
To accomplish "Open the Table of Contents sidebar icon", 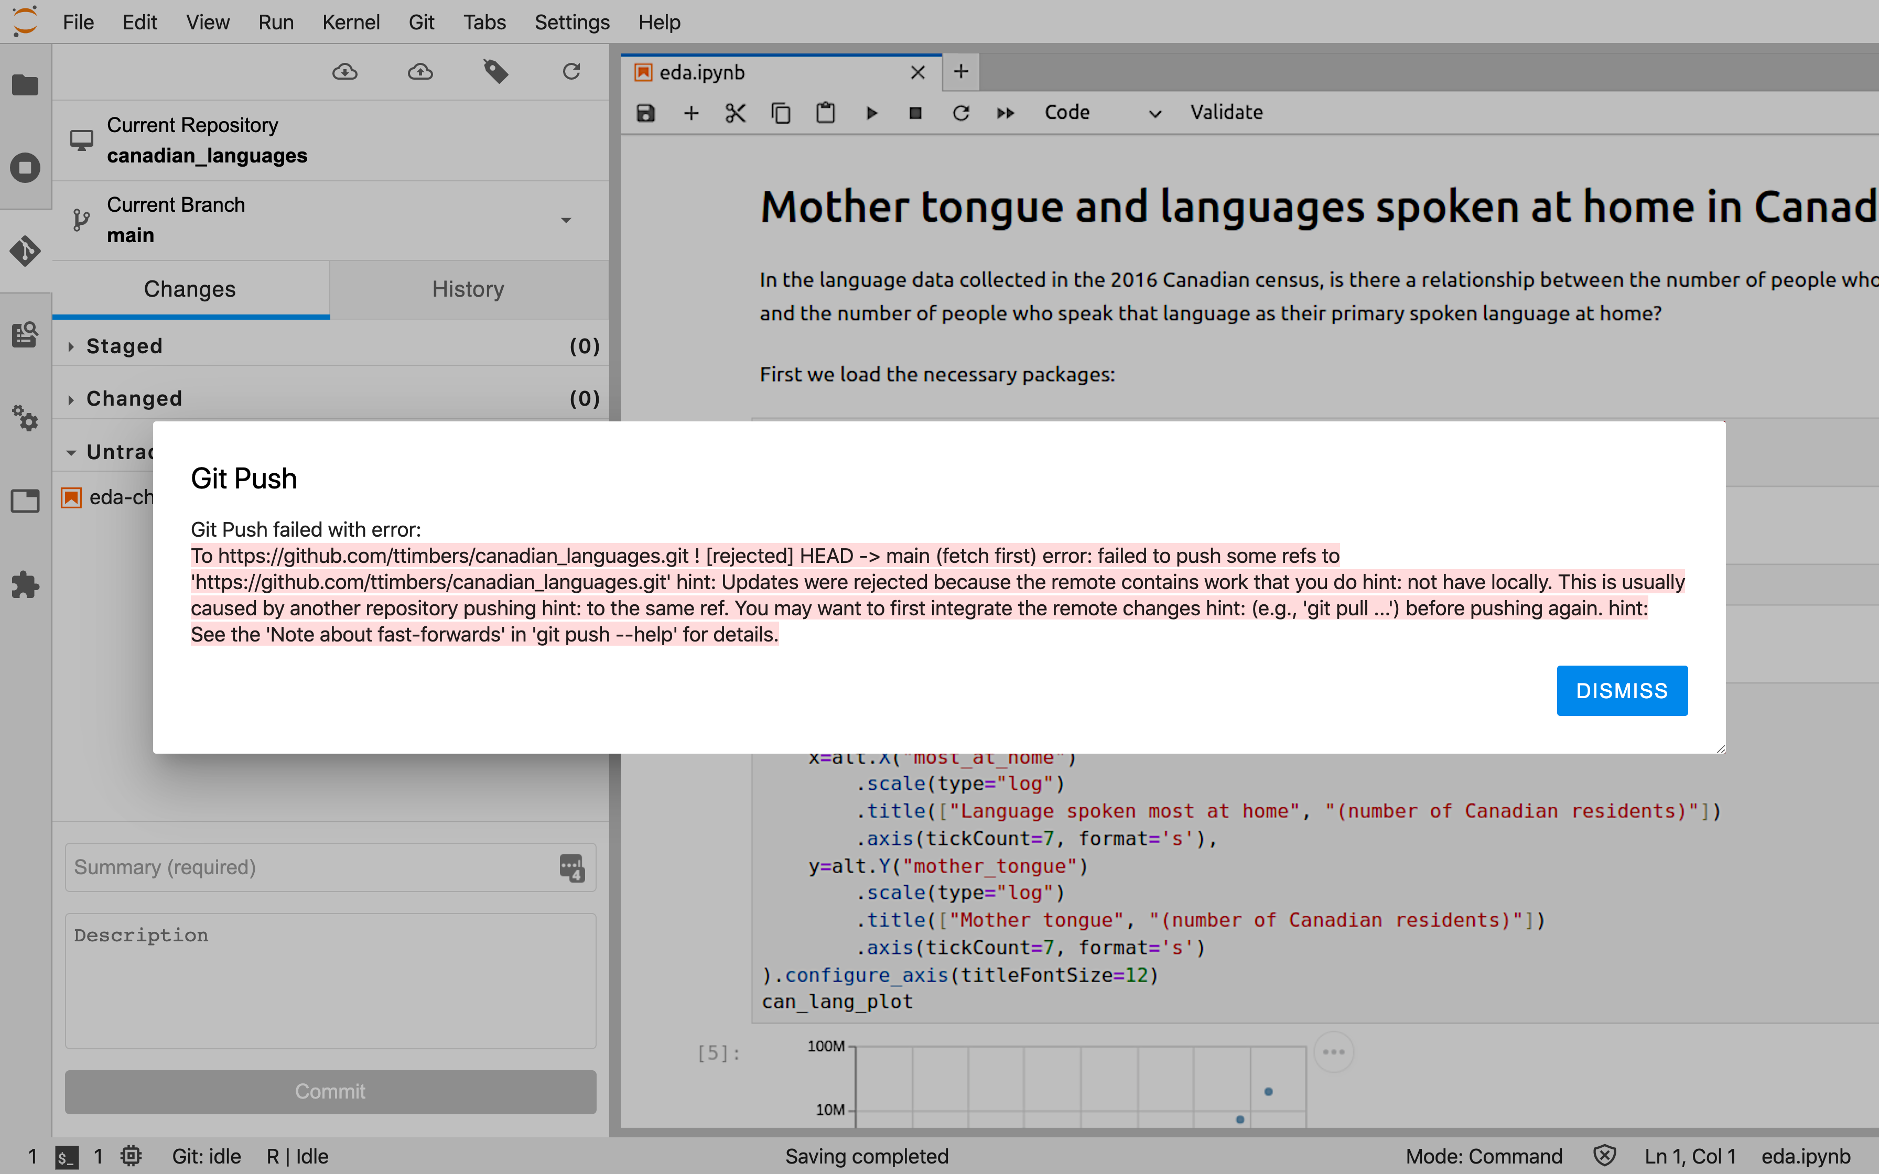I will click(25, 335).
